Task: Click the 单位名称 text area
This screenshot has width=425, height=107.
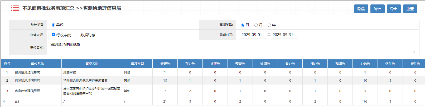Action: pos(232,47)
